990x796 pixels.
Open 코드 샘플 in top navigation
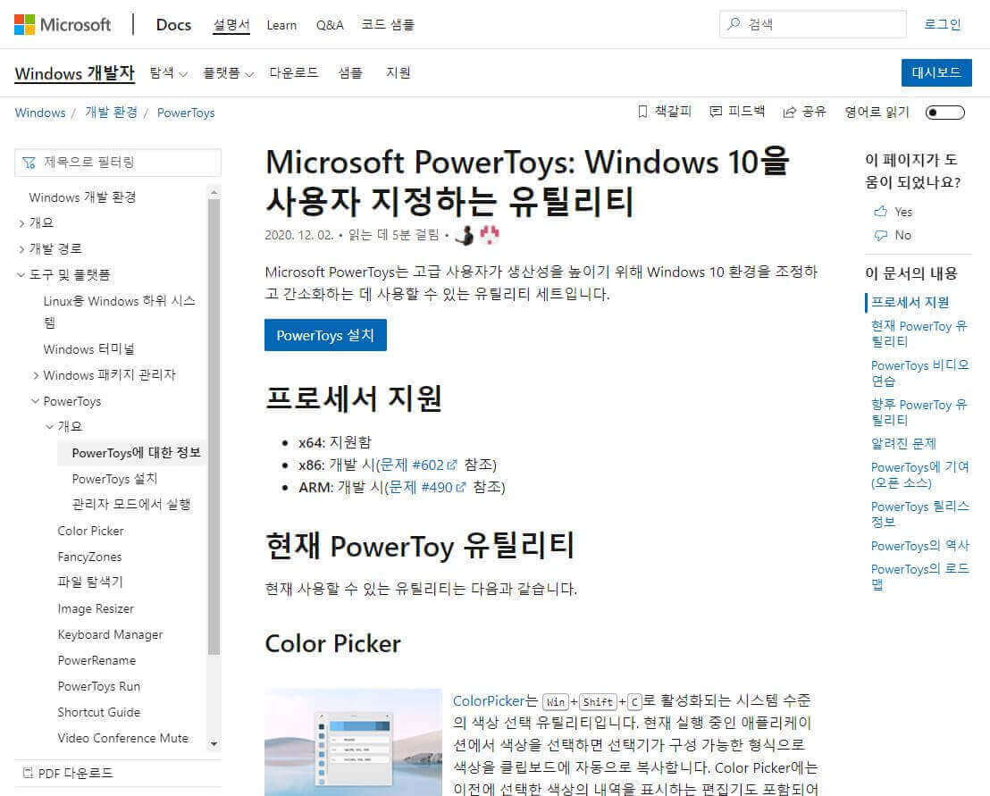[x=388, y=25]
